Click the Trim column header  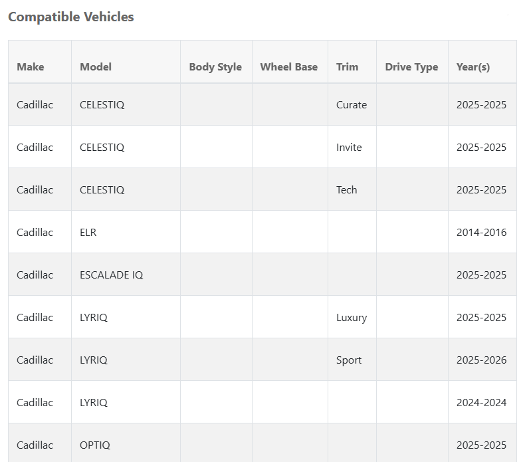(x=347, y=66)
